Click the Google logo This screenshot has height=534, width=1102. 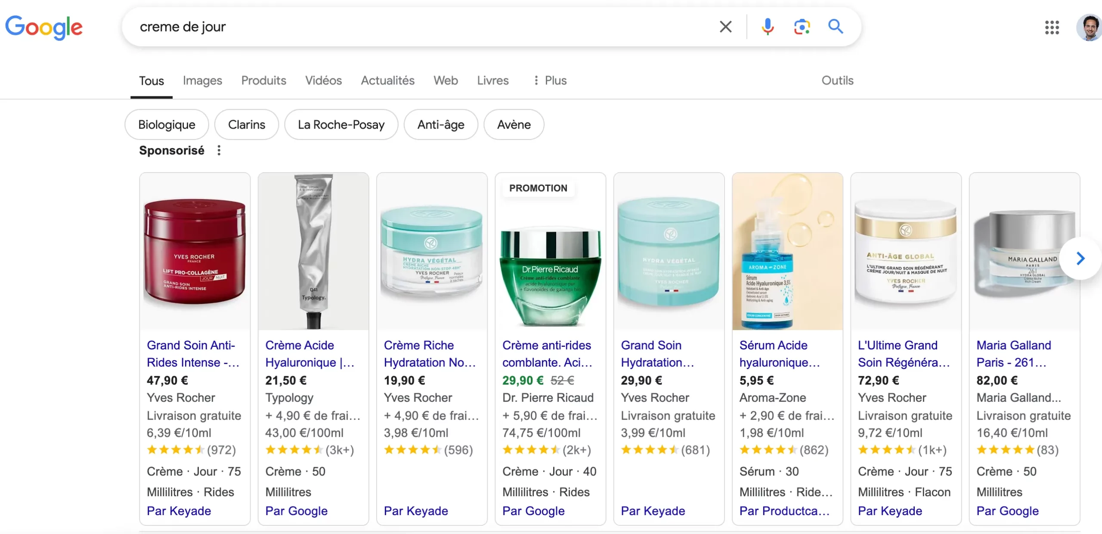coord(44,28)
